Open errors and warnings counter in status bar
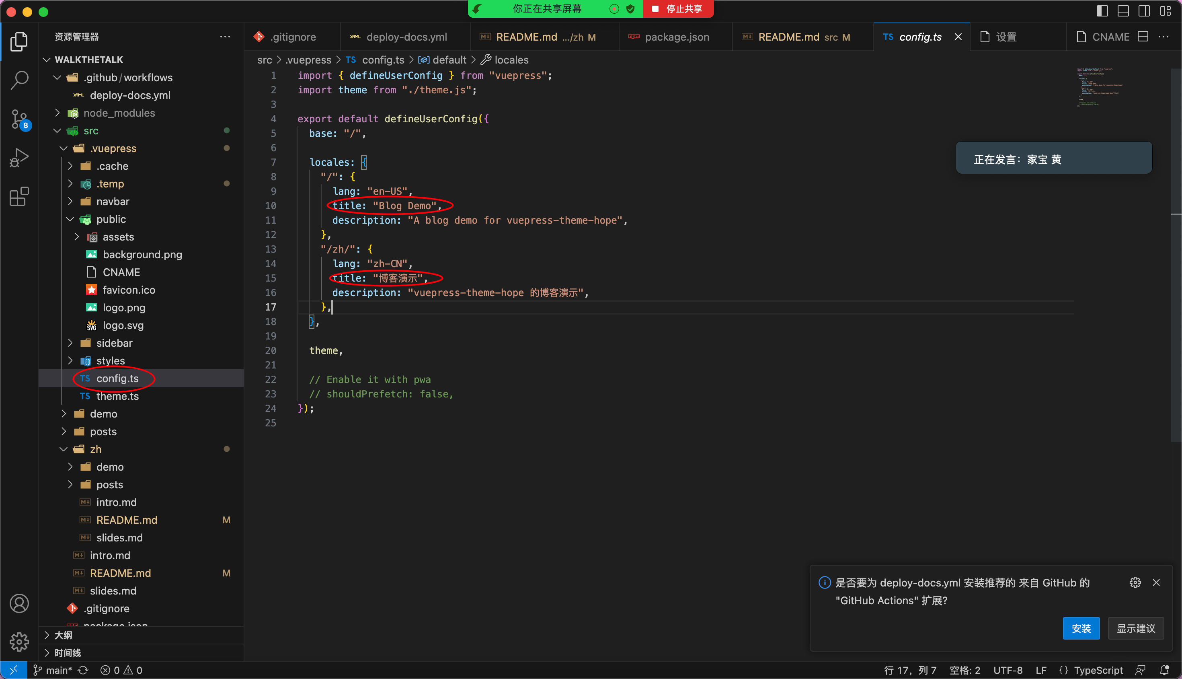The height and width of the screenshot is (679, 1182). coord(121,670)
